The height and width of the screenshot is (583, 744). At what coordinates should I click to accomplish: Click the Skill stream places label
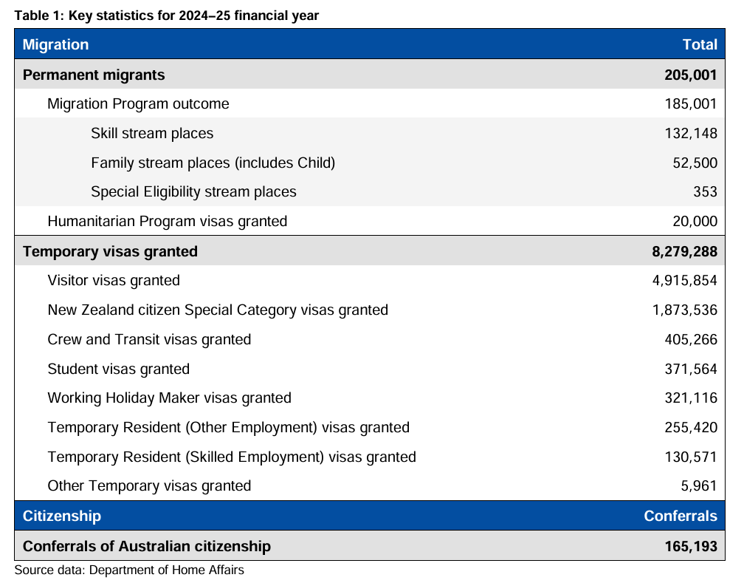(152, 133)
